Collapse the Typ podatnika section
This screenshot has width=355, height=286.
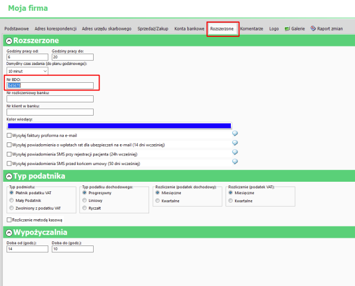[x=9, y=176]
